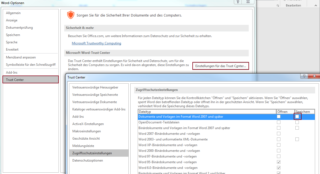Check Speichern for OpenDocument-Textdateien
320x174 pixels.
pos(297,122)
